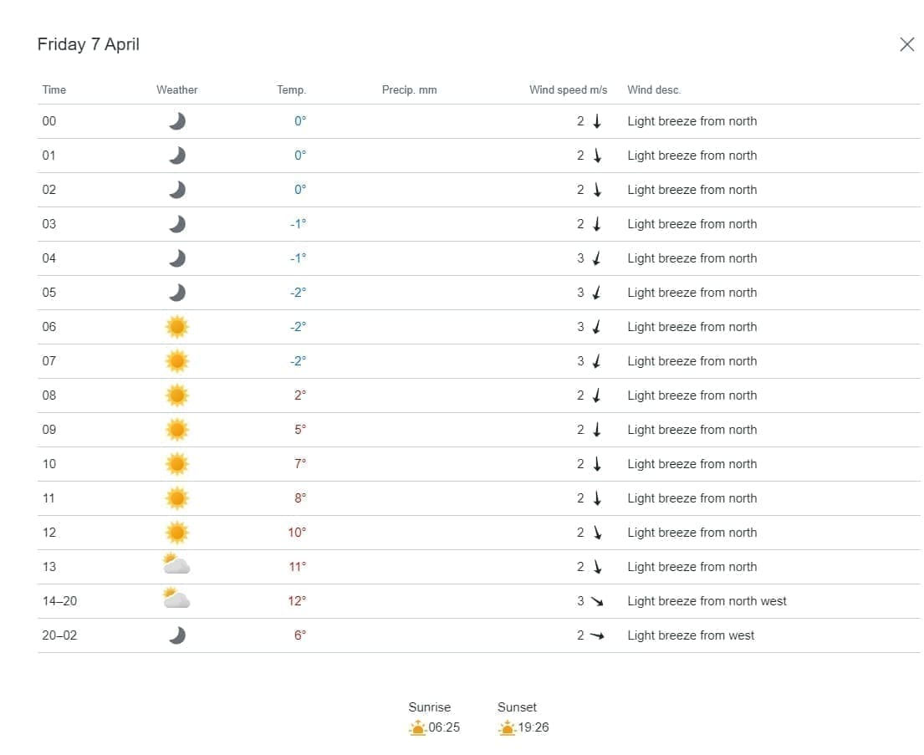
Task: Click the sunrise icon next to 06:25
Action: pyautogui.click(x=418, y=727)
